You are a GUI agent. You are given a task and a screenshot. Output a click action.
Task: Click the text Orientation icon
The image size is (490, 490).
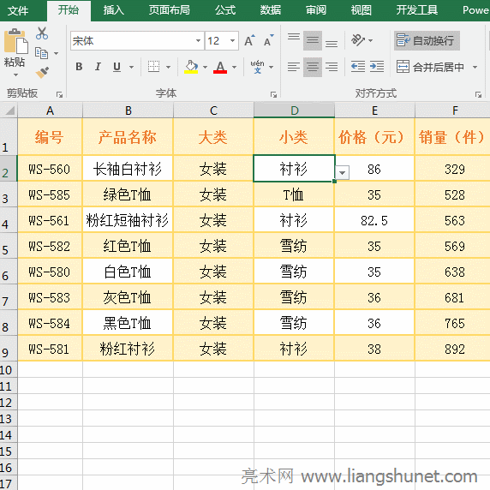358,40
